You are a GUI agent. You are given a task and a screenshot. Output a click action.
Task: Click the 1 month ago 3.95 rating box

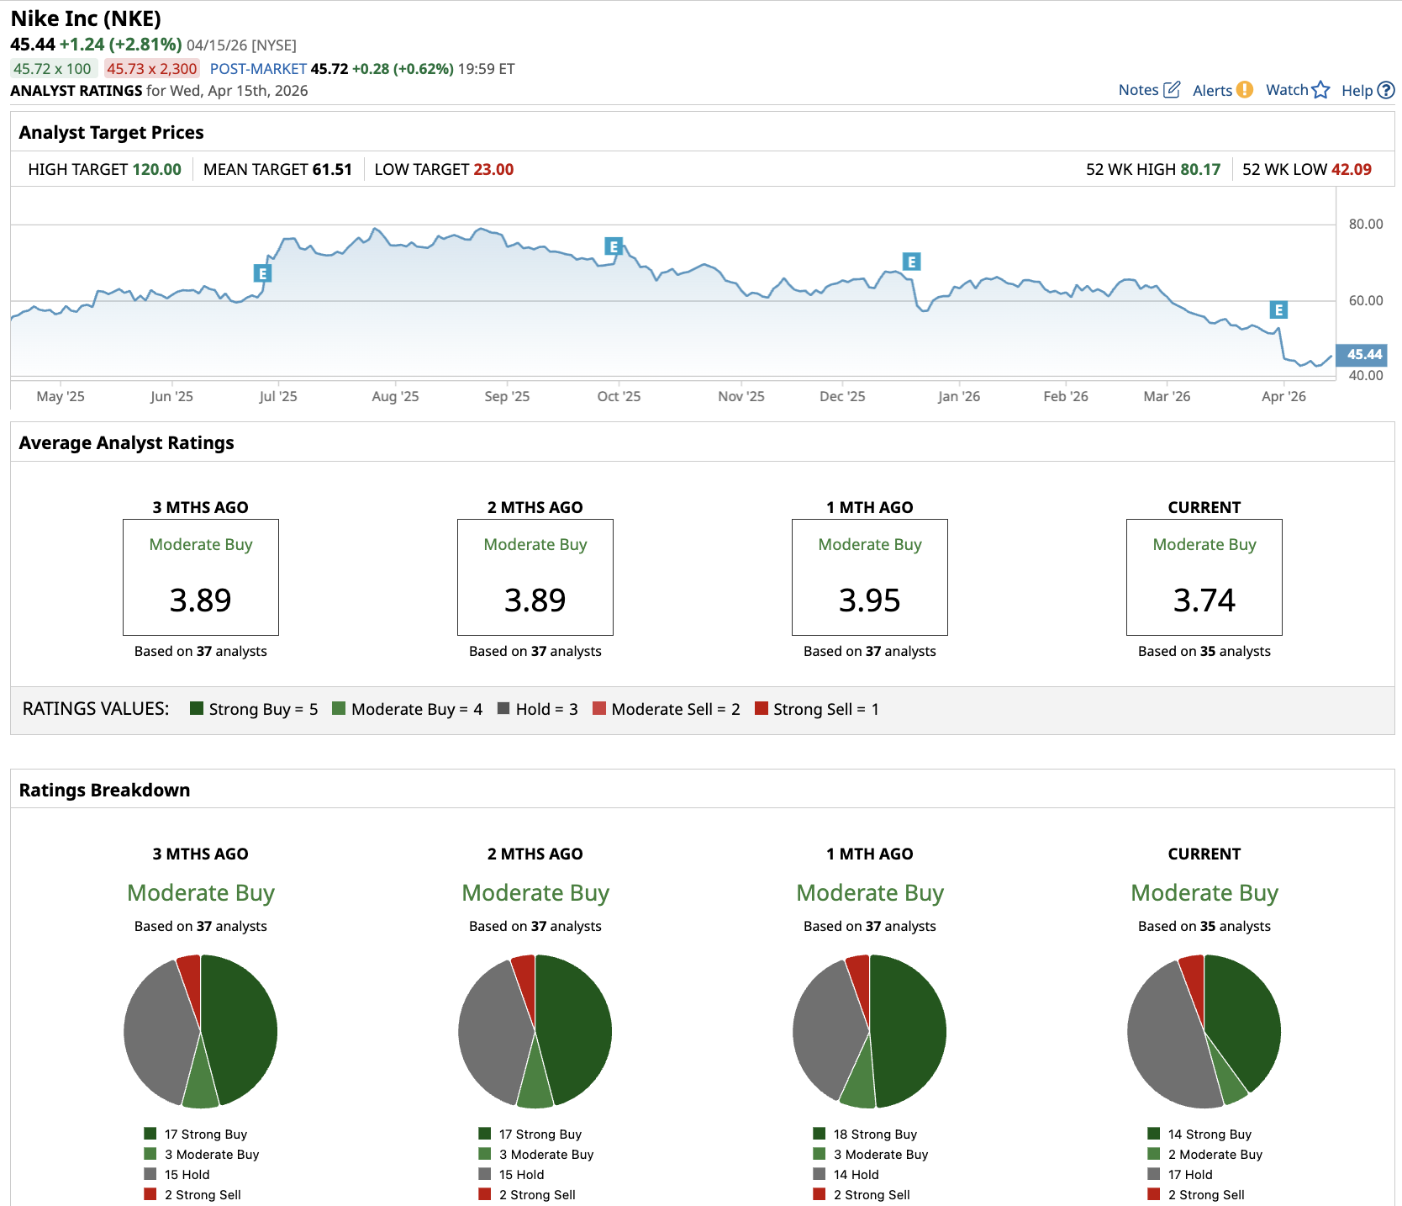pos(869,577)
